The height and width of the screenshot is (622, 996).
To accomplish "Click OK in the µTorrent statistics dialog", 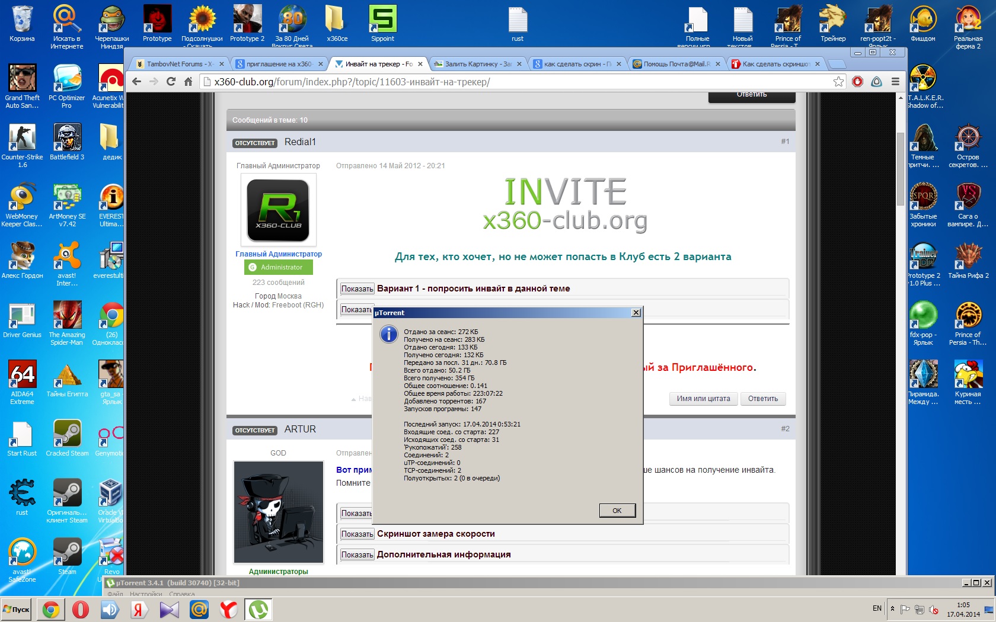I will (x=617, y=511).
